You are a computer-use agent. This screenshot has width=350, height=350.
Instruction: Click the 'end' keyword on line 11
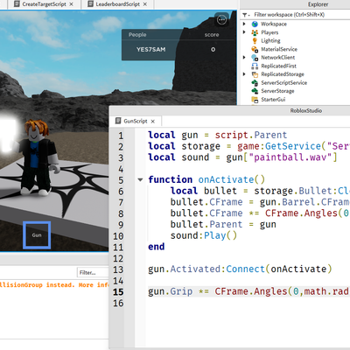tap(157, 247)
